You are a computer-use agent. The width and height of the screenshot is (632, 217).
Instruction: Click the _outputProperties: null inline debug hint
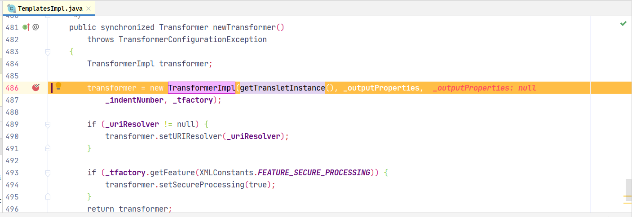pos(485,88)
